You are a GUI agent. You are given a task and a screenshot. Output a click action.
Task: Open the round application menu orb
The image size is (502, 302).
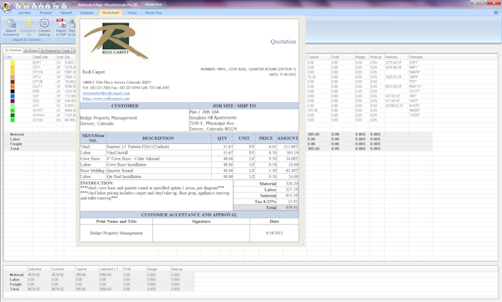7,7
